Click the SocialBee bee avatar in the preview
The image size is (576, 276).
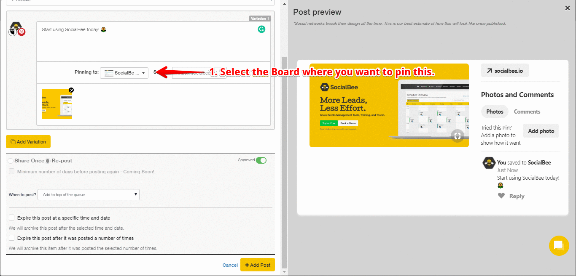pyautogui.click(x=488, y=162)
